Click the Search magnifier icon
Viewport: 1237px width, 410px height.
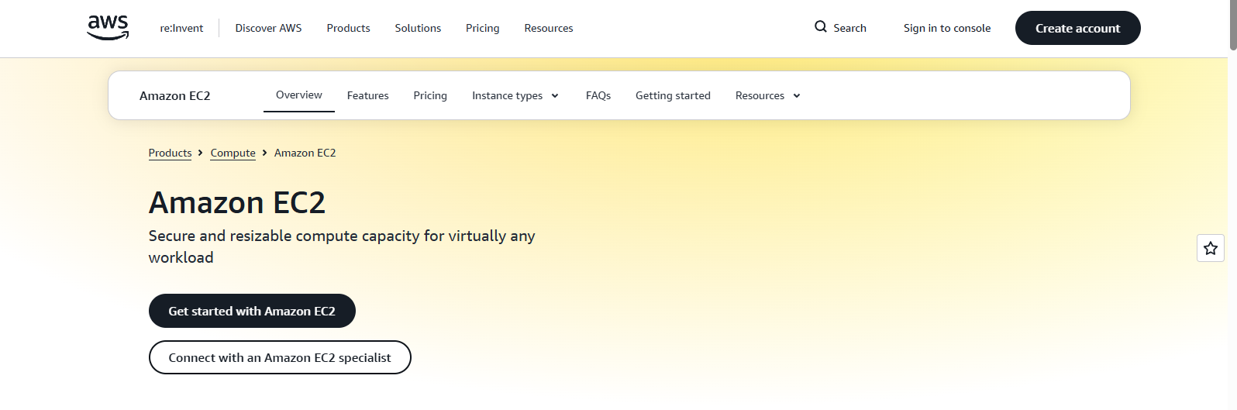821,27
